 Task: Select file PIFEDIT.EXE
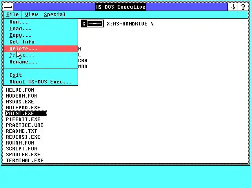pyautogui.click(x=23, y=119)
